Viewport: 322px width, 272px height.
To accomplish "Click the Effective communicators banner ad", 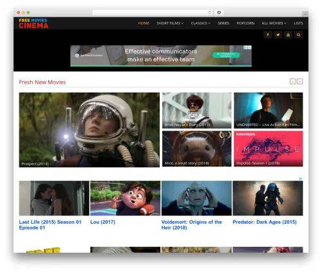I will (x=161, y=56).
